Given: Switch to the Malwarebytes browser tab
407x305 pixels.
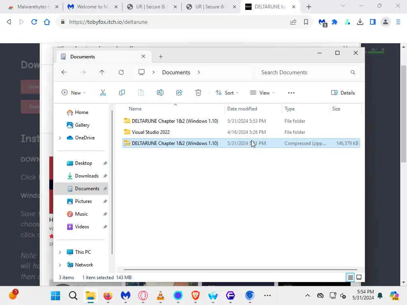Looking at the screenshot, I should (x=33, y=7).
